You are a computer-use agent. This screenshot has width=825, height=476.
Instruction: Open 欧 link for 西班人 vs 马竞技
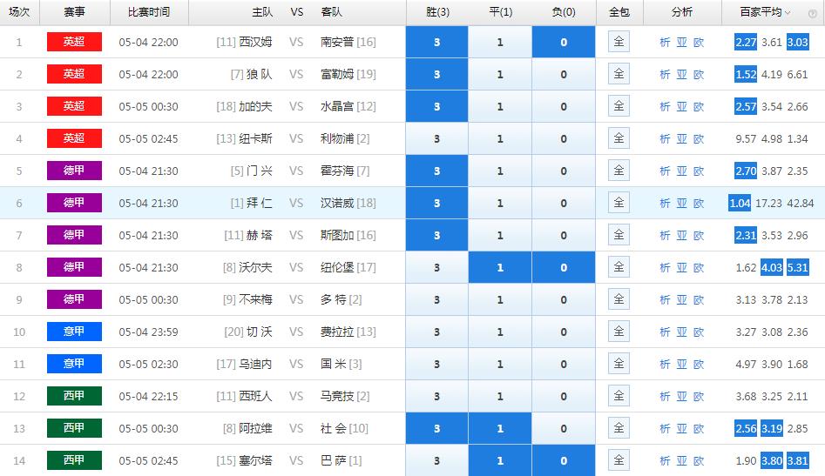[699, 396]
